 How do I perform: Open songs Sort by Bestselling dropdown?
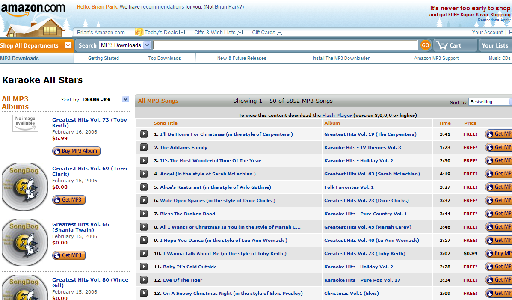(x=490, y=101)
